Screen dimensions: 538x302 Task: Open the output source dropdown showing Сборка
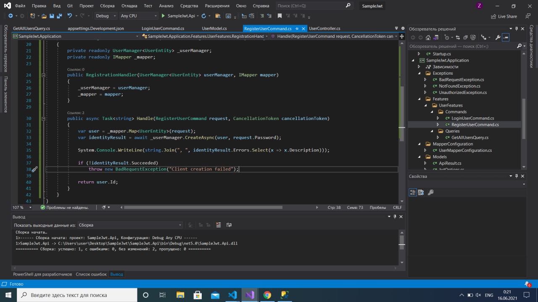point(130,225)
